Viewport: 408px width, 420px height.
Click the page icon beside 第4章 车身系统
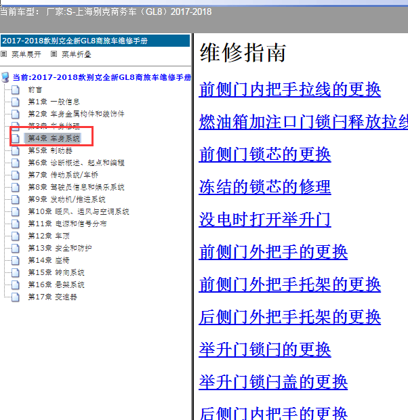click(x=16, y=138)
